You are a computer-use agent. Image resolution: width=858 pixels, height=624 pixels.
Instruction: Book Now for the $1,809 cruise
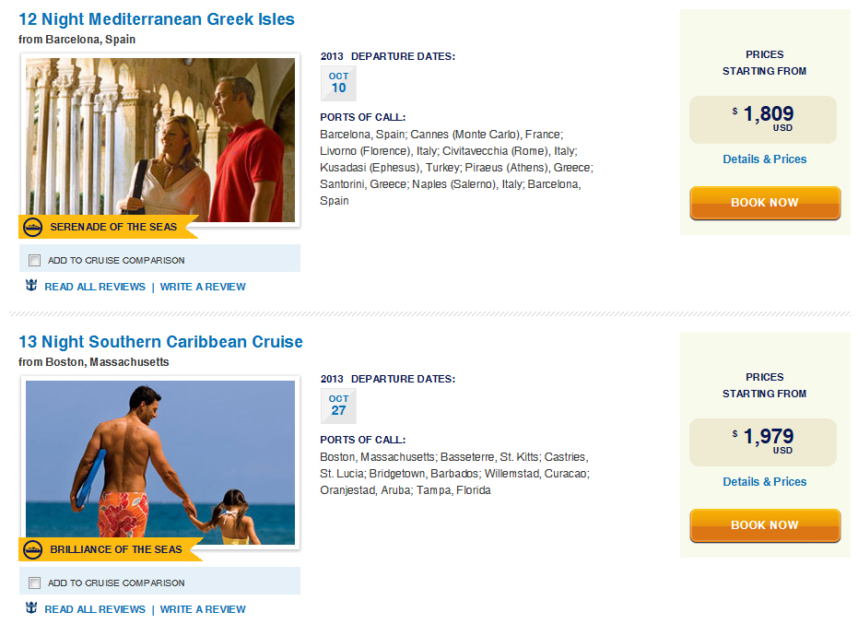click(765, 203)
